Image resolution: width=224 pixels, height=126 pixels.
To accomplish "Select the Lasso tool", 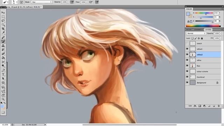I will [x=3, y=21].
